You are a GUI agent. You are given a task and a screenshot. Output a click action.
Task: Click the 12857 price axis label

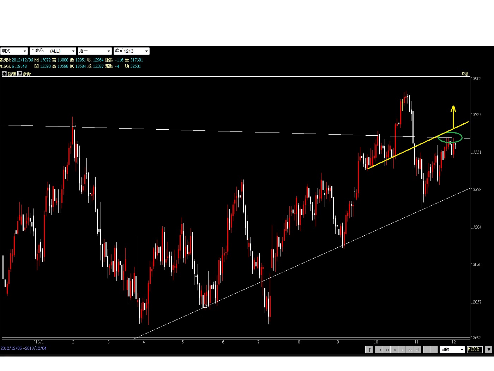[476, 302]
